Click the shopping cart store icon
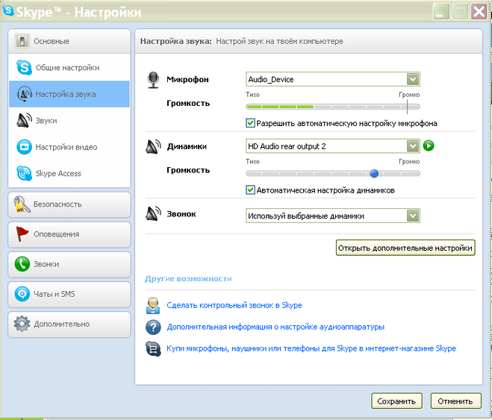The image size is (492, 420). [153, 348]
